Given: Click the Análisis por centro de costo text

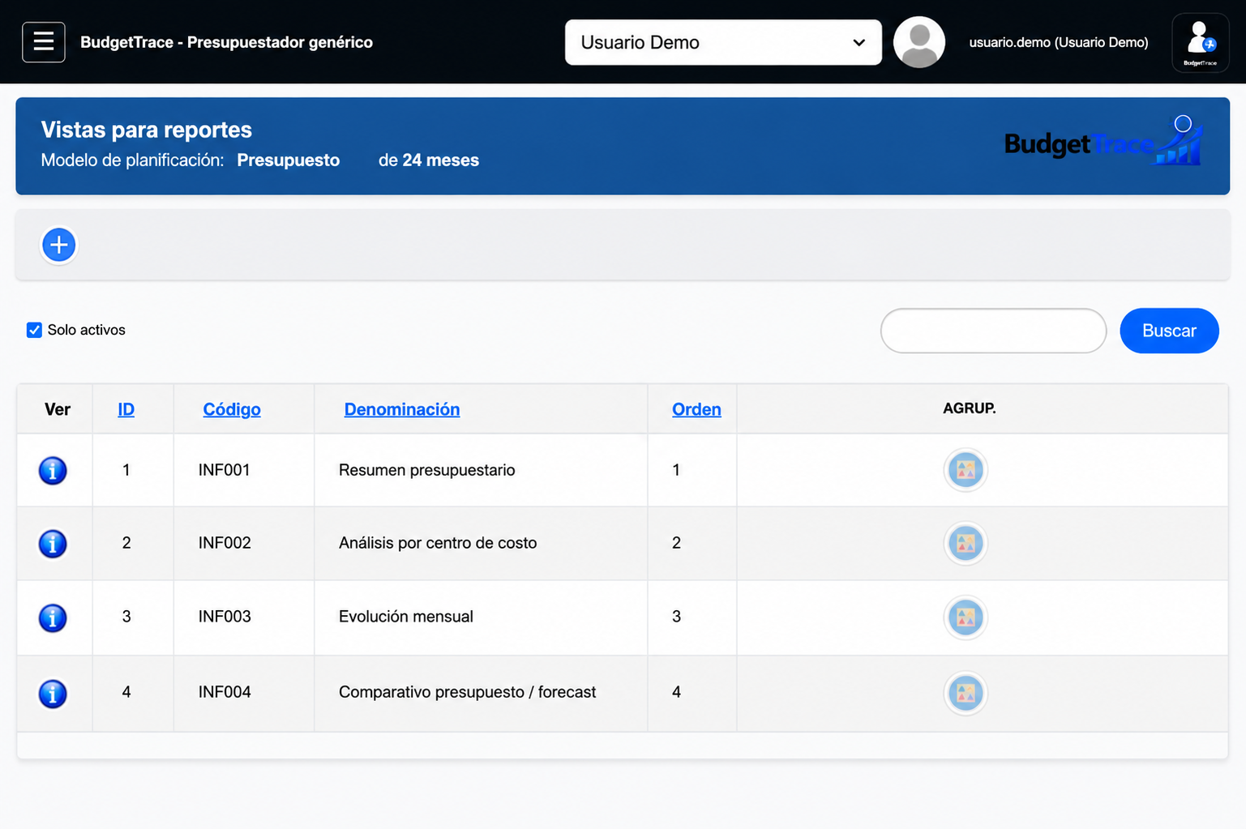Looking at the screenshot, I should point(438,543).
